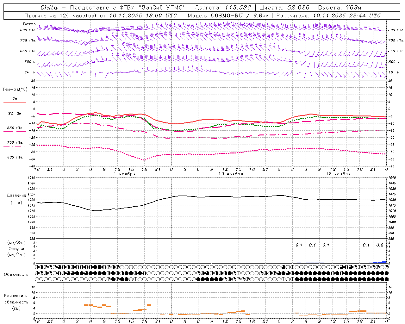Click Рассчитано: 10.11.2025 22:44 UTC text

pyautogui.click(x=328, y=16)
